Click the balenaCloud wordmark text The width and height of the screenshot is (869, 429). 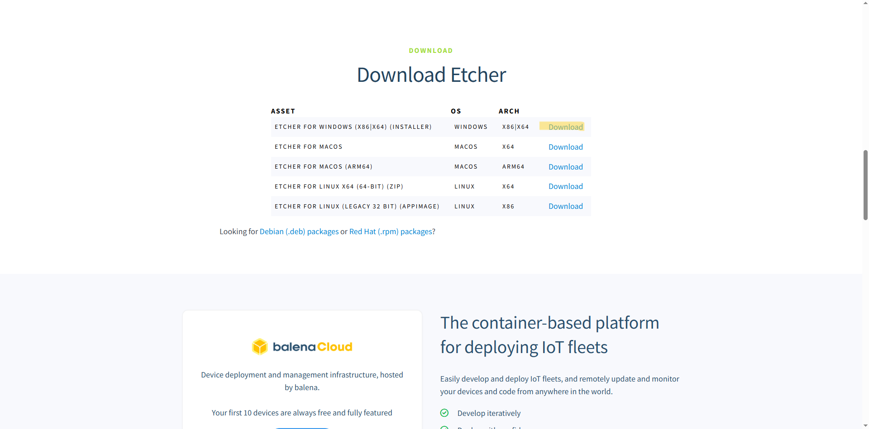(x=312, y=347)
